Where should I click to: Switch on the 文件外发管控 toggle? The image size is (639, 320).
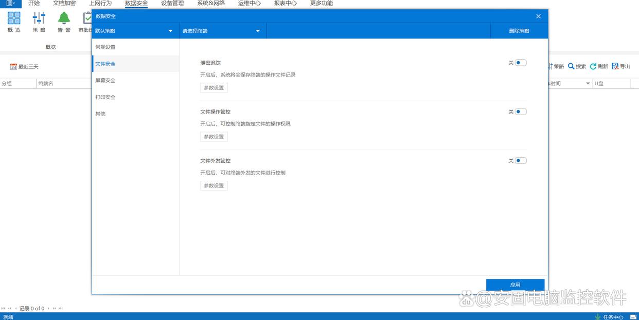click(521, 160)
